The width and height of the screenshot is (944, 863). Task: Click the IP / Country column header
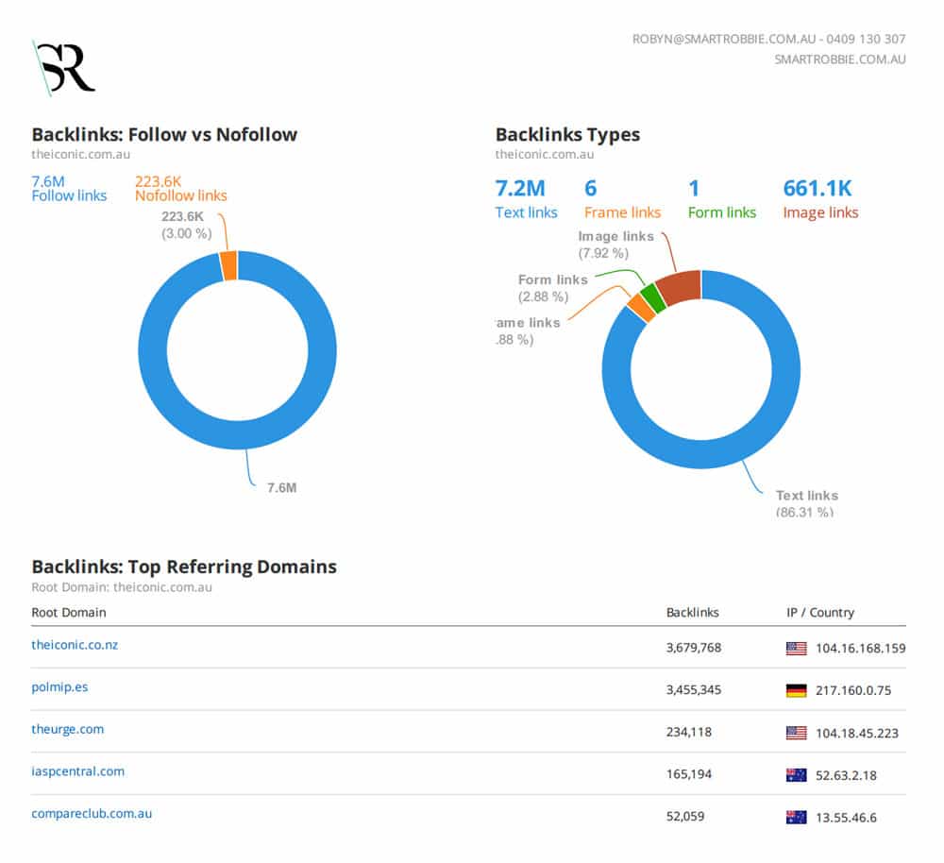pyautogui.click(x=820, y=613)
